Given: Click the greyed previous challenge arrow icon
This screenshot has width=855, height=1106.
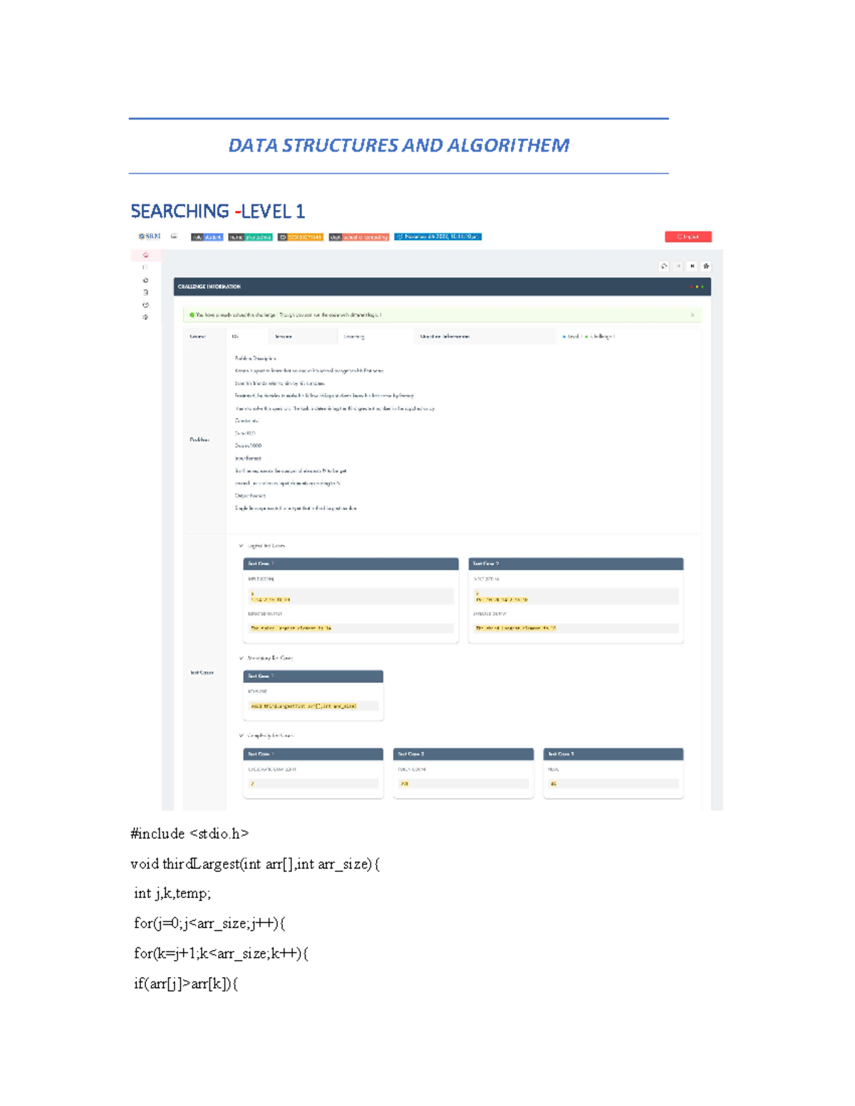Looking at the screenshot, I should [678, 266].
